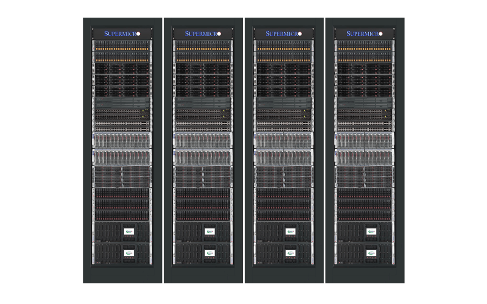
Task: Click the upper green display badge on the third rack
Action: pyautogui.click(x=290, y=231)
